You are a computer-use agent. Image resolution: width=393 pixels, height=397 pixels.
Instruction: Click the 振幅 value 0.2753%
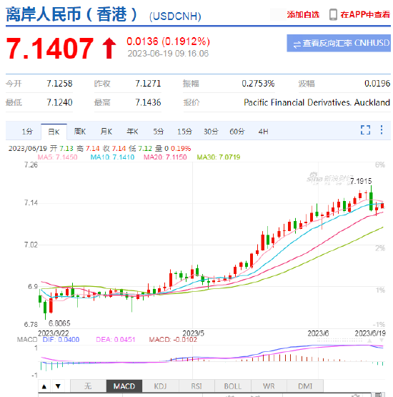click(258, 84)
